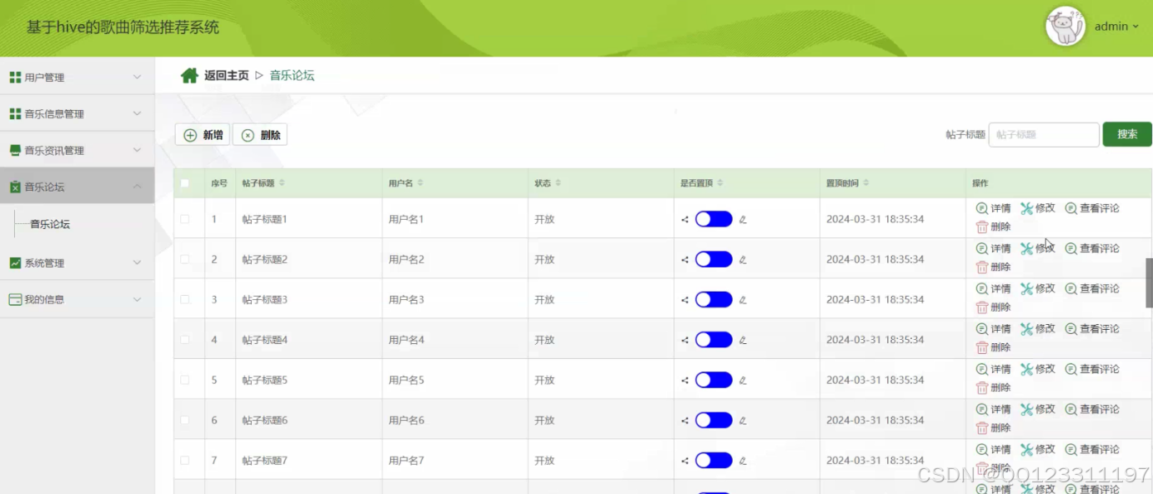Open the admin dropdown arrow
The image size is (1153, 494).
pyautogui.click(x=1135, y=27)
